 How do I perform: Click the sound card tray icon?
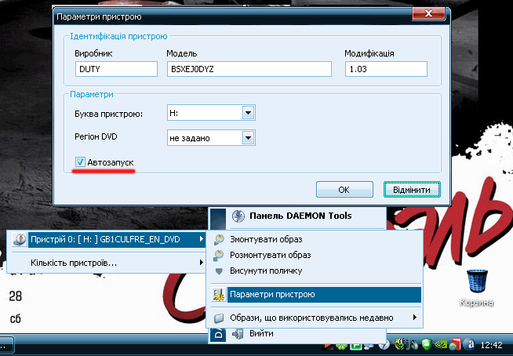coord(399,344)
